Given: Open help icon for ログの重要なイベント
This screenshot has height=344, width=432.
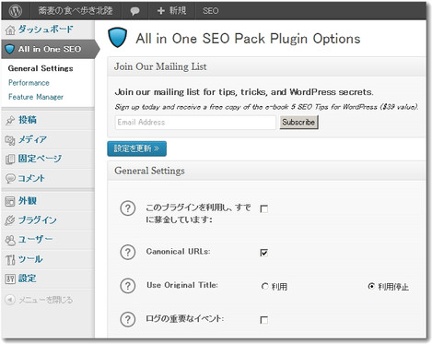Looking at the screenshot, I should click(x=128, y=319).
